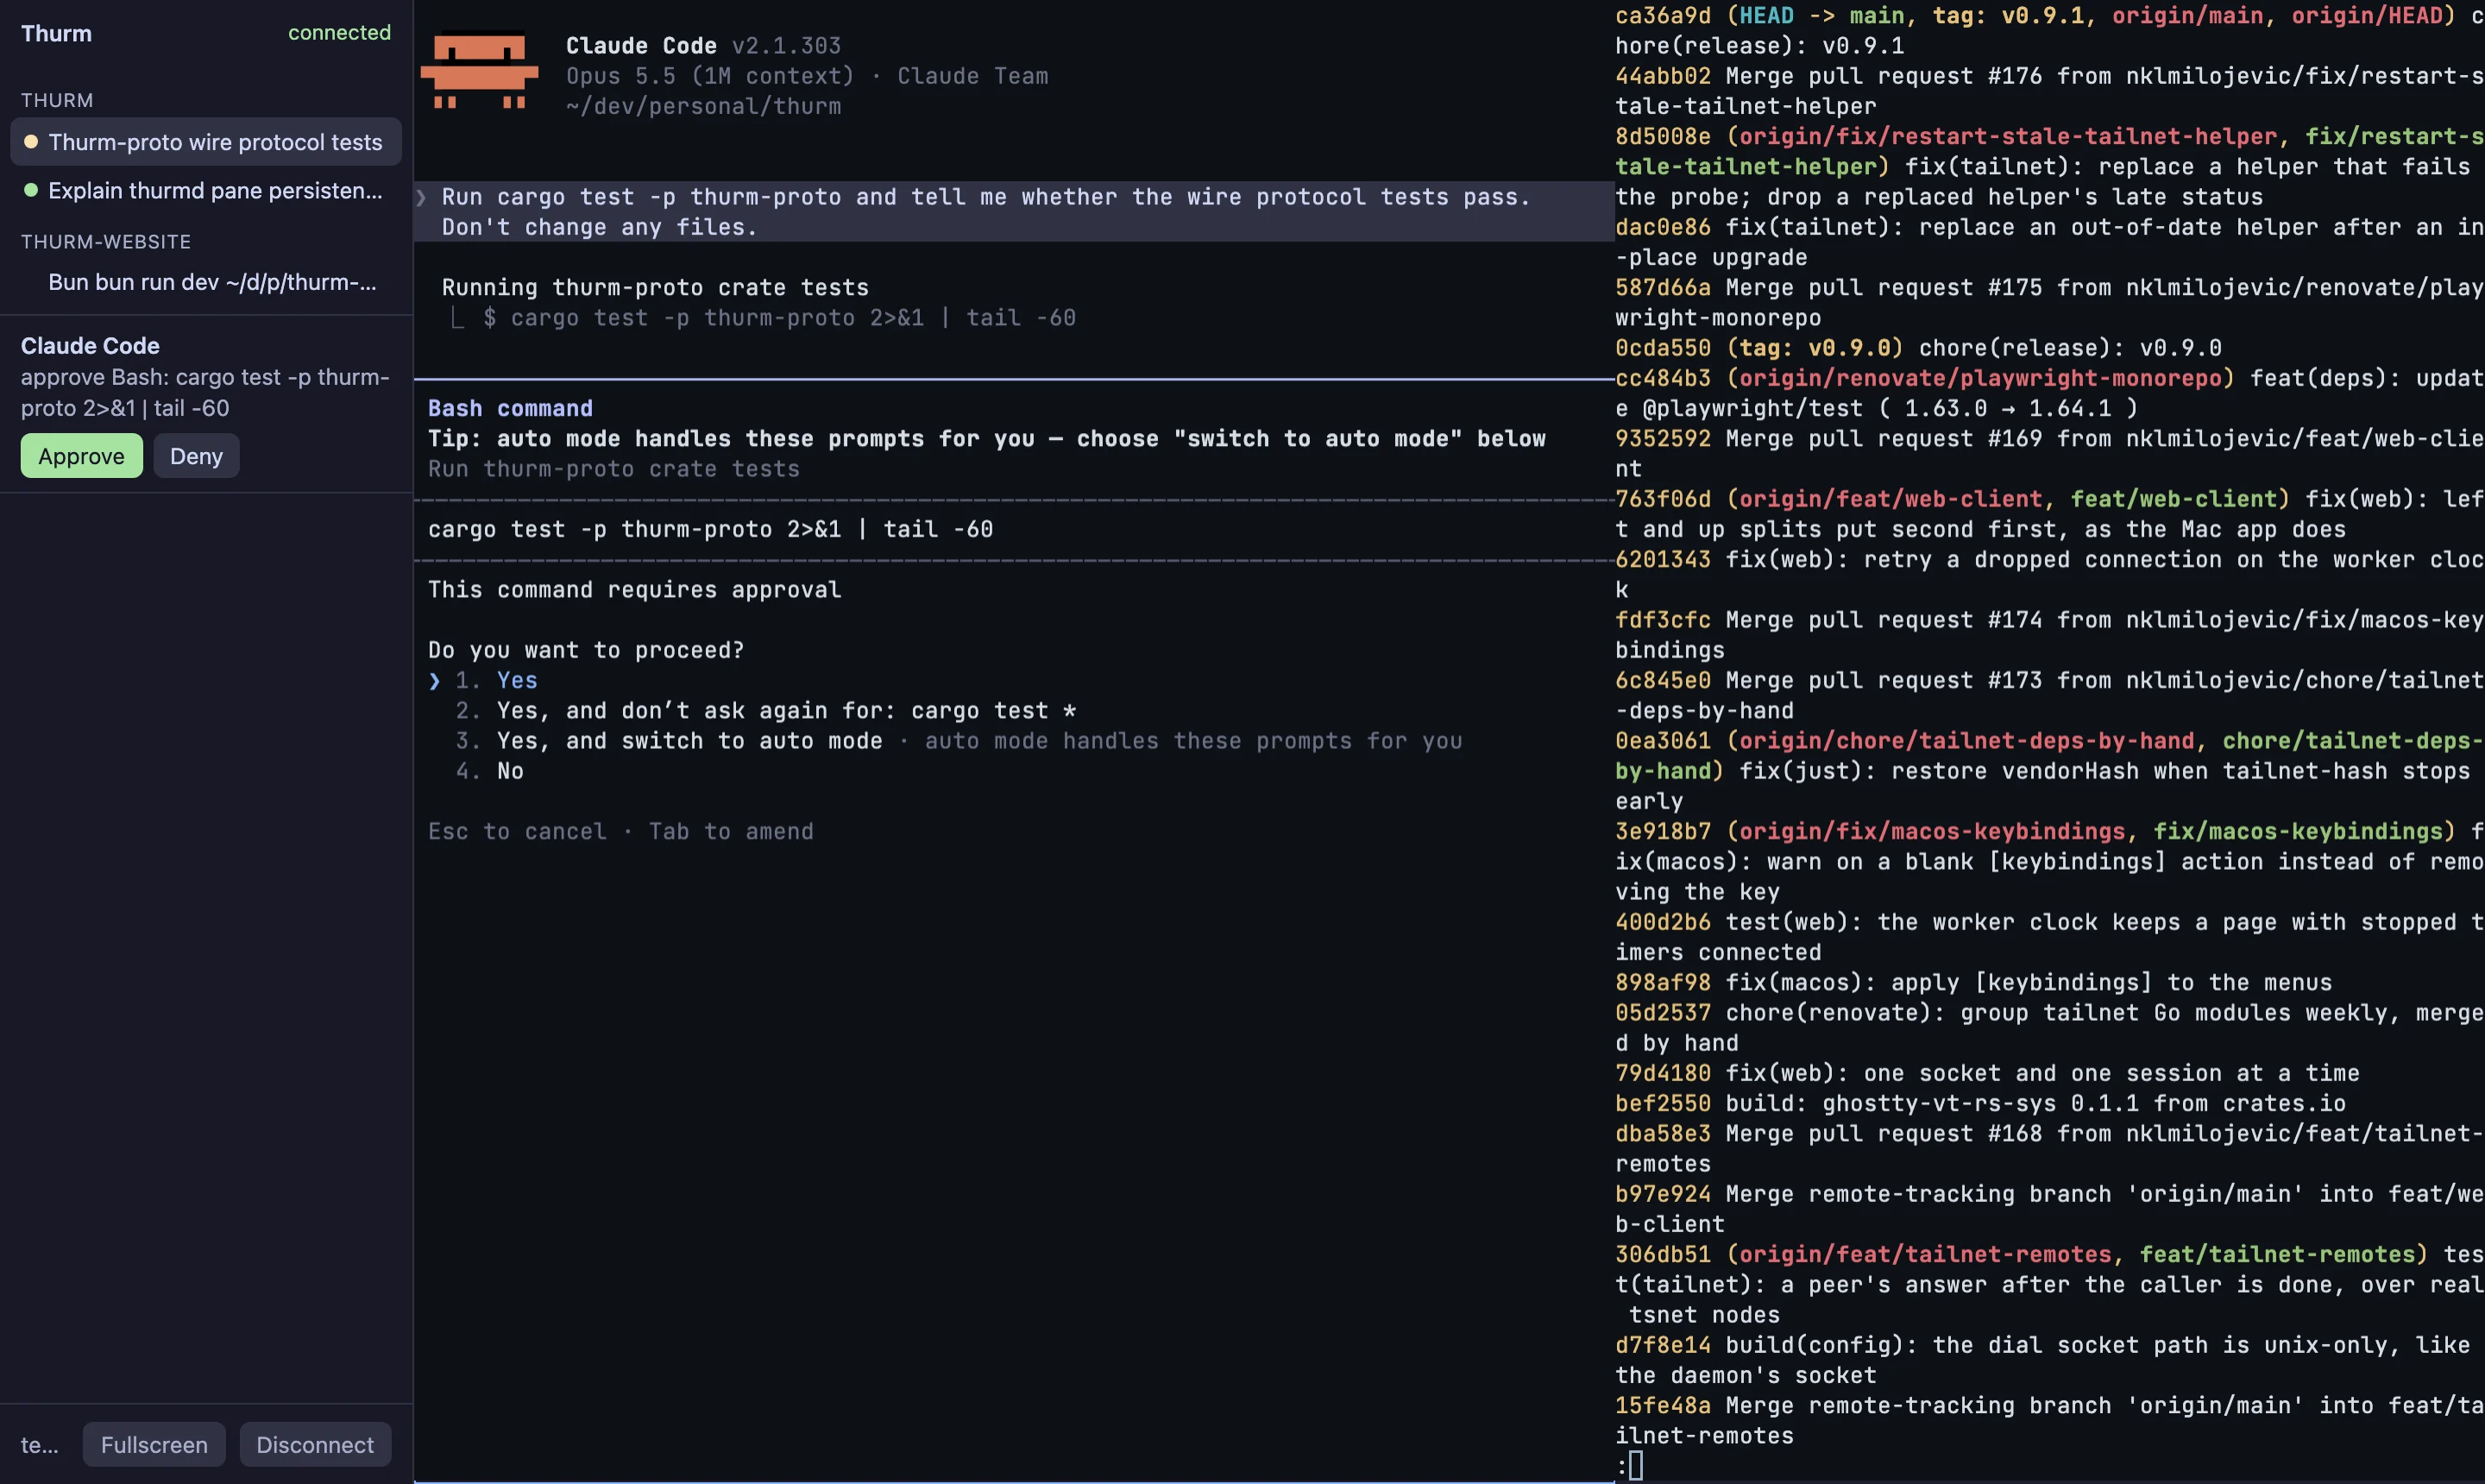Screen dimensions: 2485x1484
Task: Click commit hash d7f8e14 build(config) line
Action: [x=1663, y=1345]
